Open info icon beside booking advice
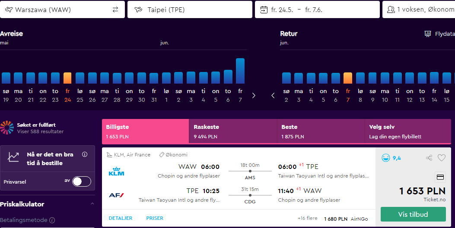This screenshot has width=455, height=228. tap(85, 154)
